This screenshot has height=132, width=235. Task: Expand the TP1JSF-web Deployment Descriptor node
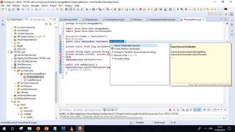point(12,58)
